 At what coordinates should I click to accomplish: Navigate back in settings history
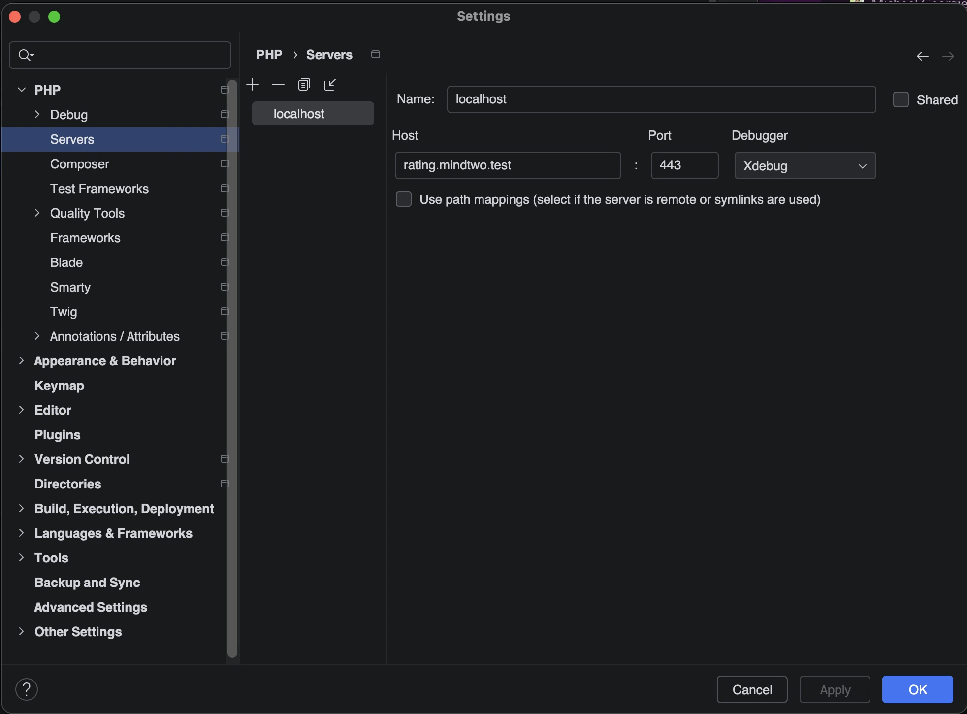[923, 56]
